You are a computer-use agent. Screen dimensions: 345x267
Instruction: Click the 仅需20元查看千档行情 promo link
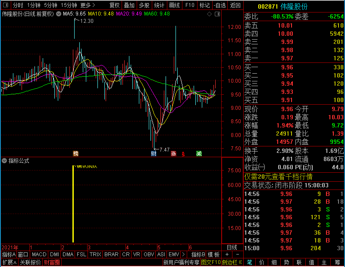278,177
